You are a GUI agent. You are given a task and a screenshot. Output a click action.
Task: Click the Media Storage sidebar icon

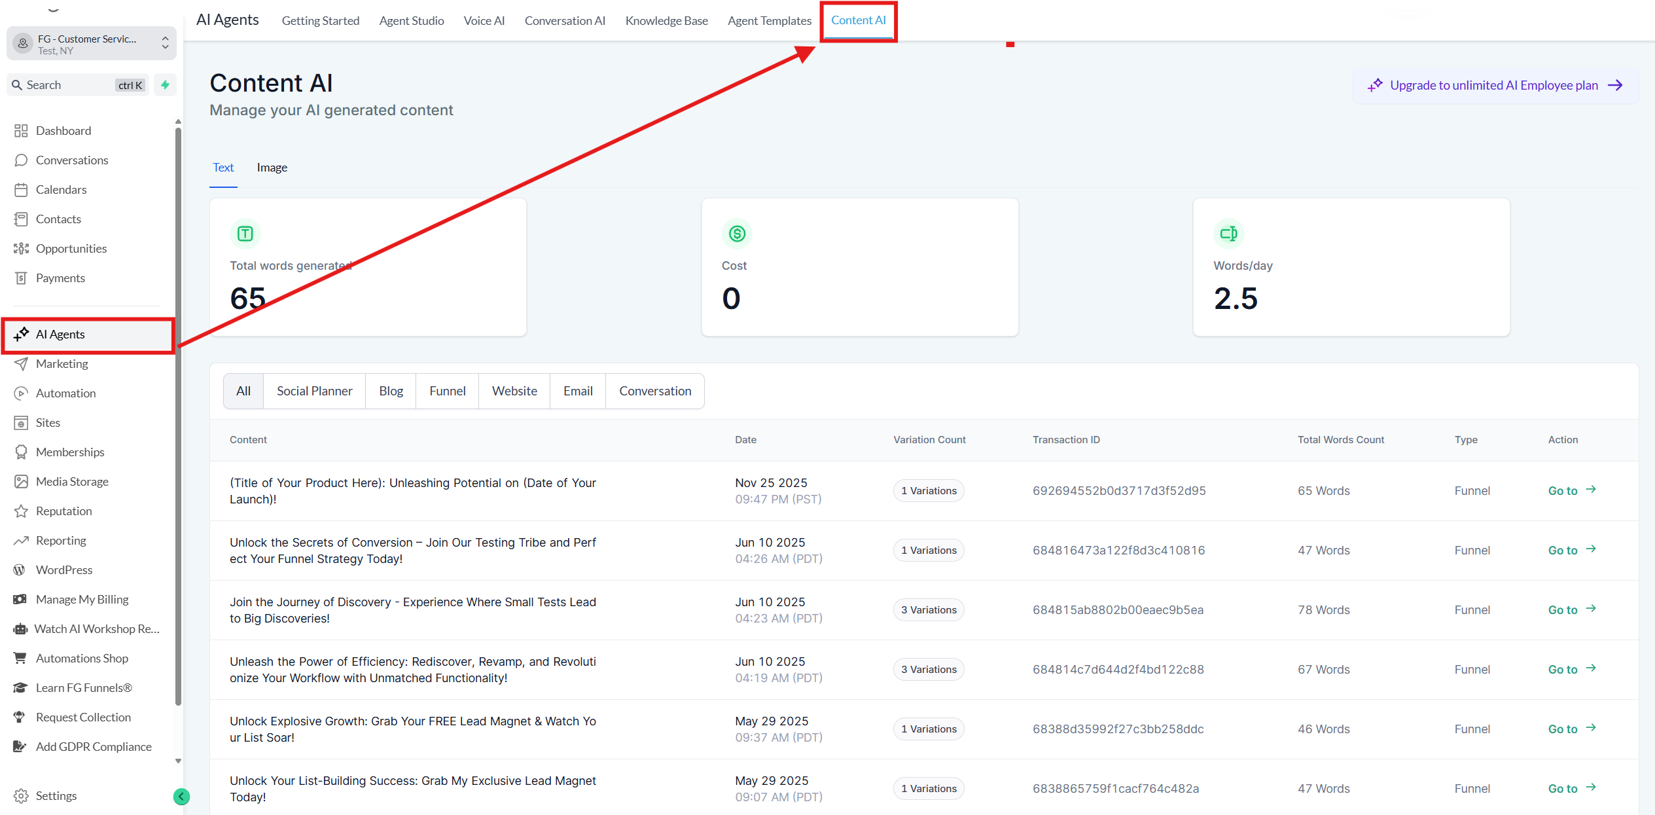click(x=21, y=482)
